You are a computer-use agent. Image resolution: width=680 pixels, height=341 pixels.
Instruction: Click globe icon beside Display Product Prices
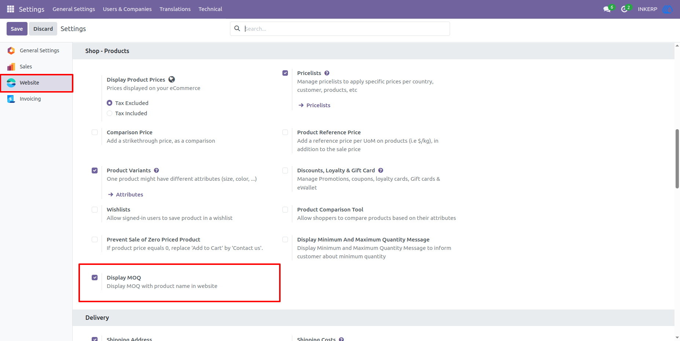172,79
